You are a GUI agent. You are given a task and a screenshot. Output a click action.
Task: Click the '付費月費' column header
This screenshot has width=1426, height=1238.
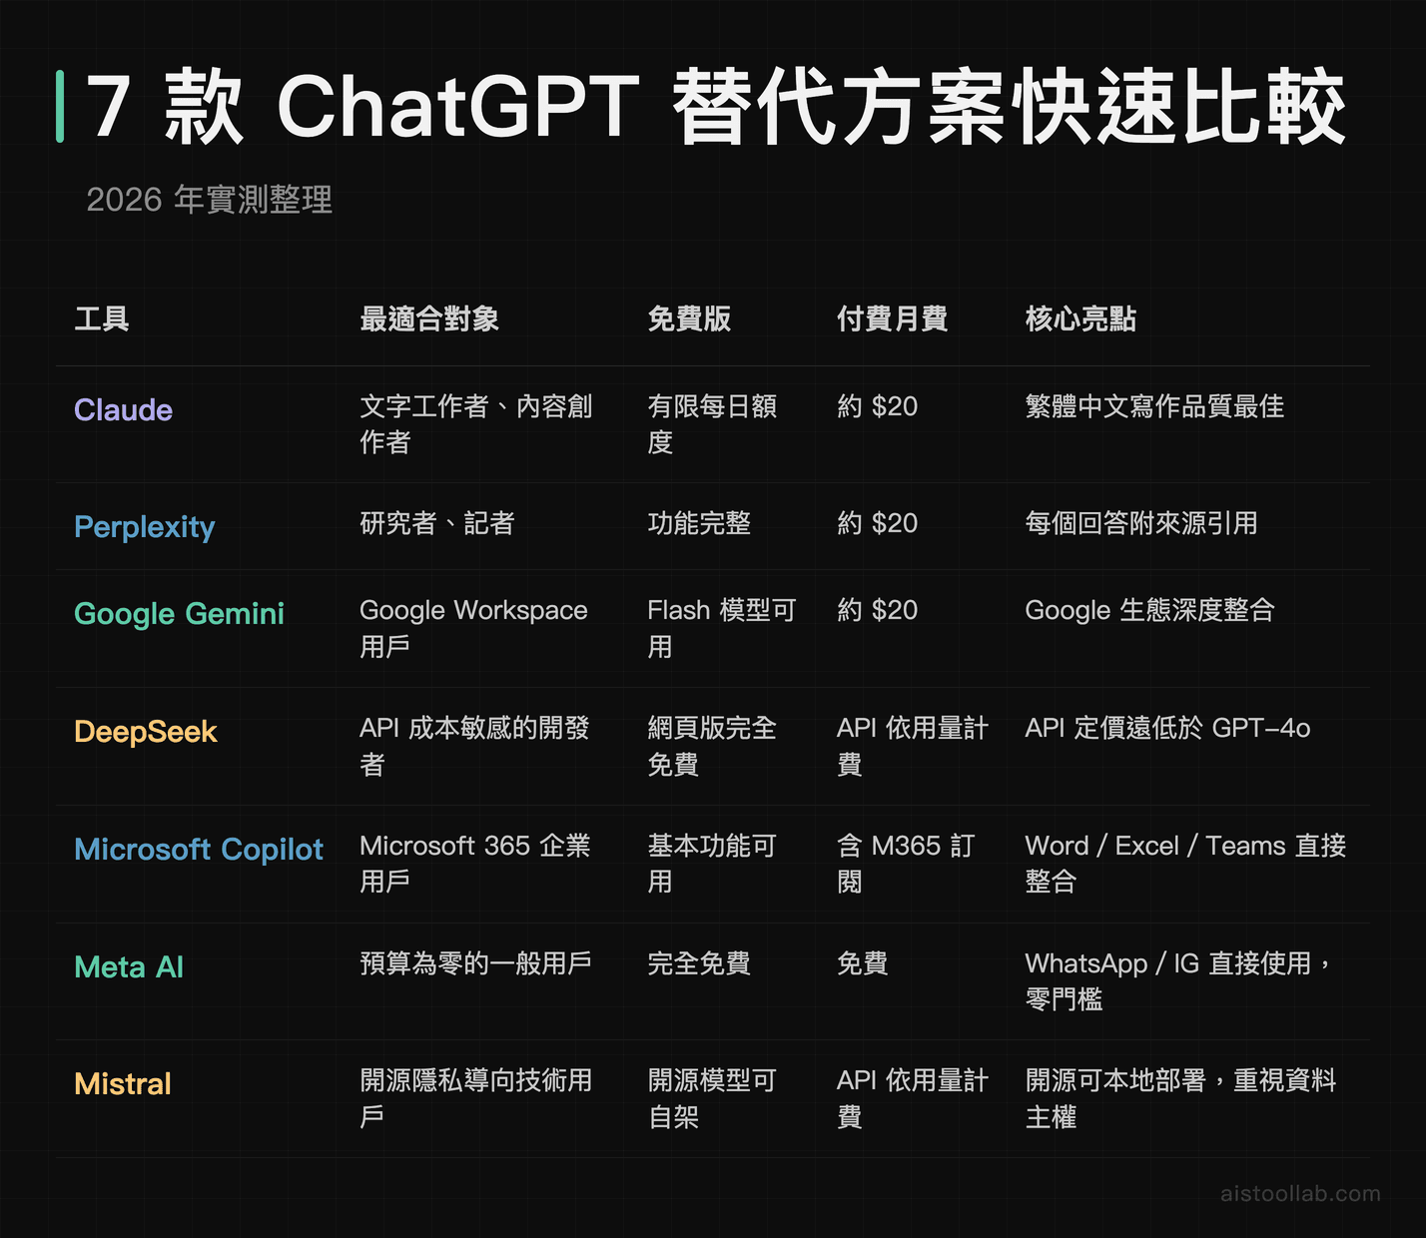(x=893, y=319)
